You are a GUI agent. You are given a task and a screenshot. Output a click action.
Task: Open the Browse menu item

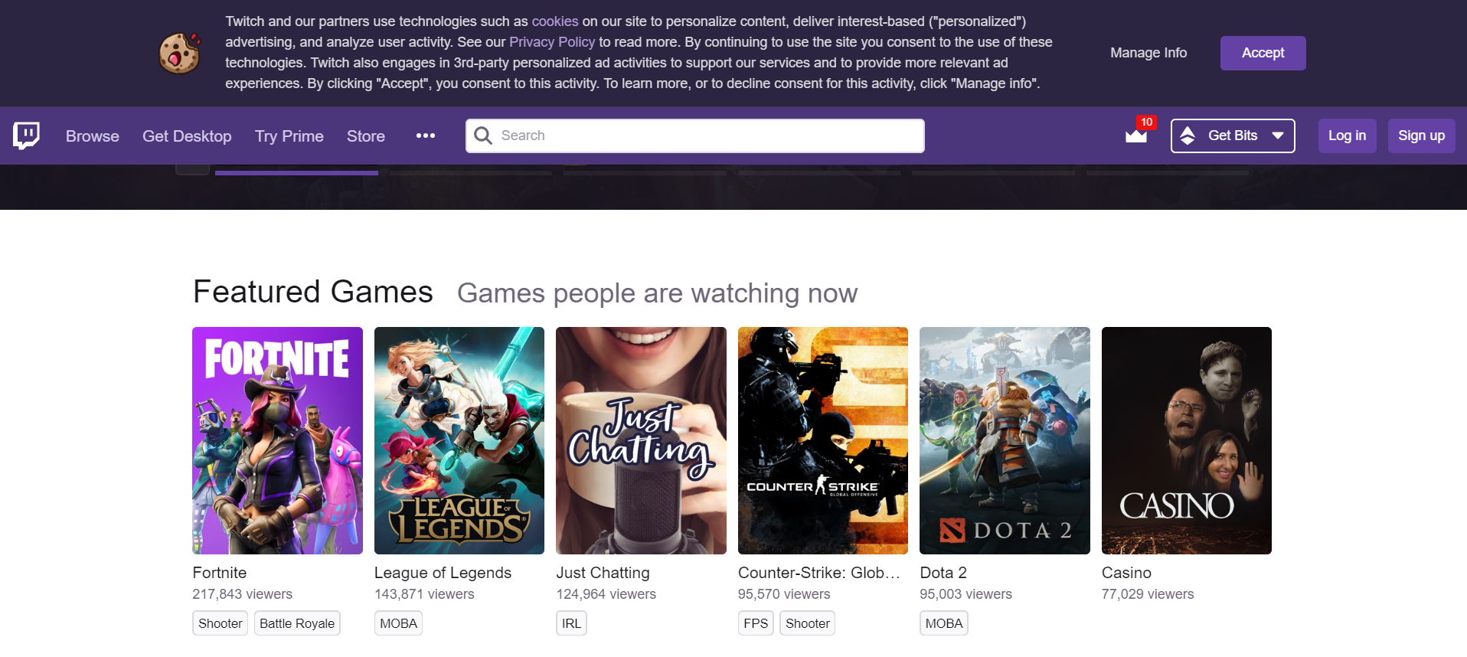point(93,136)
